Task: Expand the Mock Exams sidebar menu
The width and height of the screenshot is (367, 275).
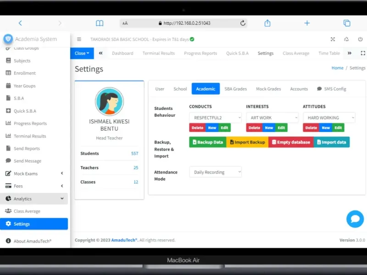Action: [x=34, y=174]
